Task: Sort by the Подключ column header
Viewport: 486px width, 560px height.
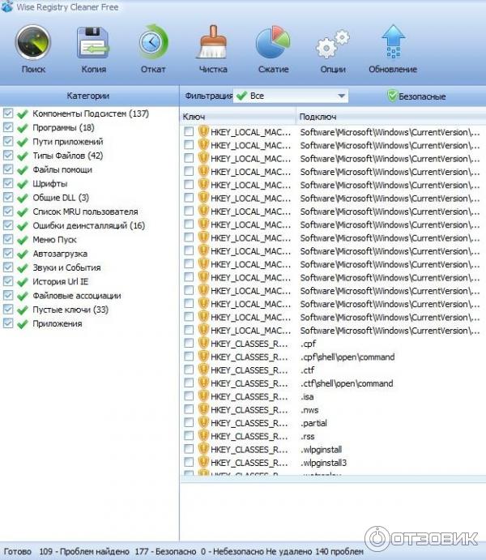Action: click(x=389, y=117)
